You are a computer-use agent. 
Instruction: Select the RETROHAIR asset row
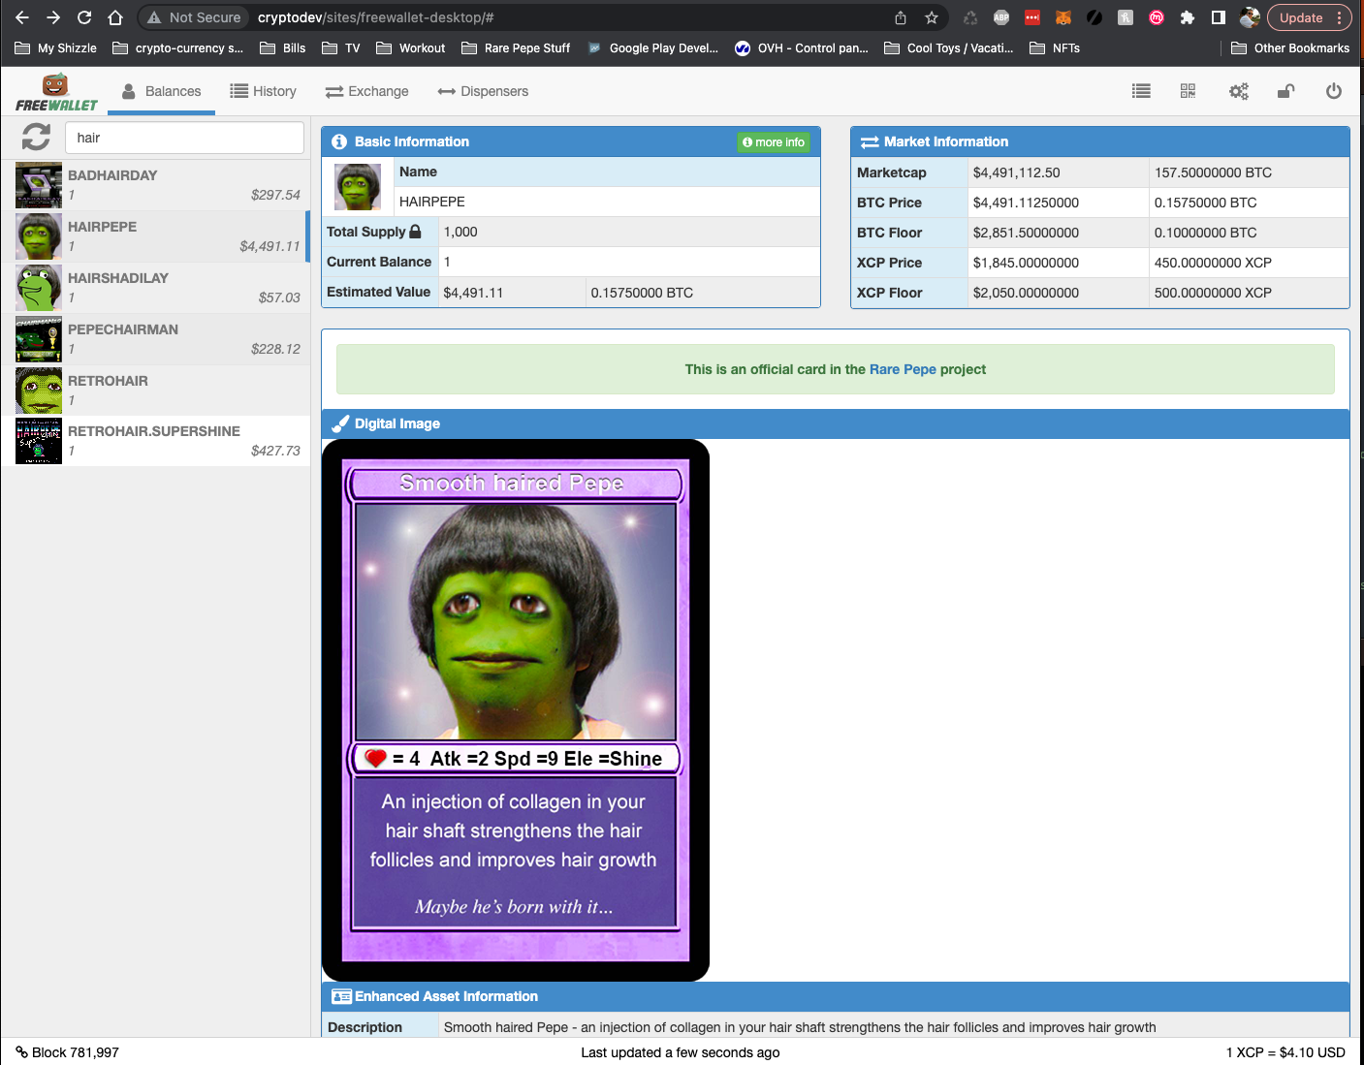tap(155, 391)
